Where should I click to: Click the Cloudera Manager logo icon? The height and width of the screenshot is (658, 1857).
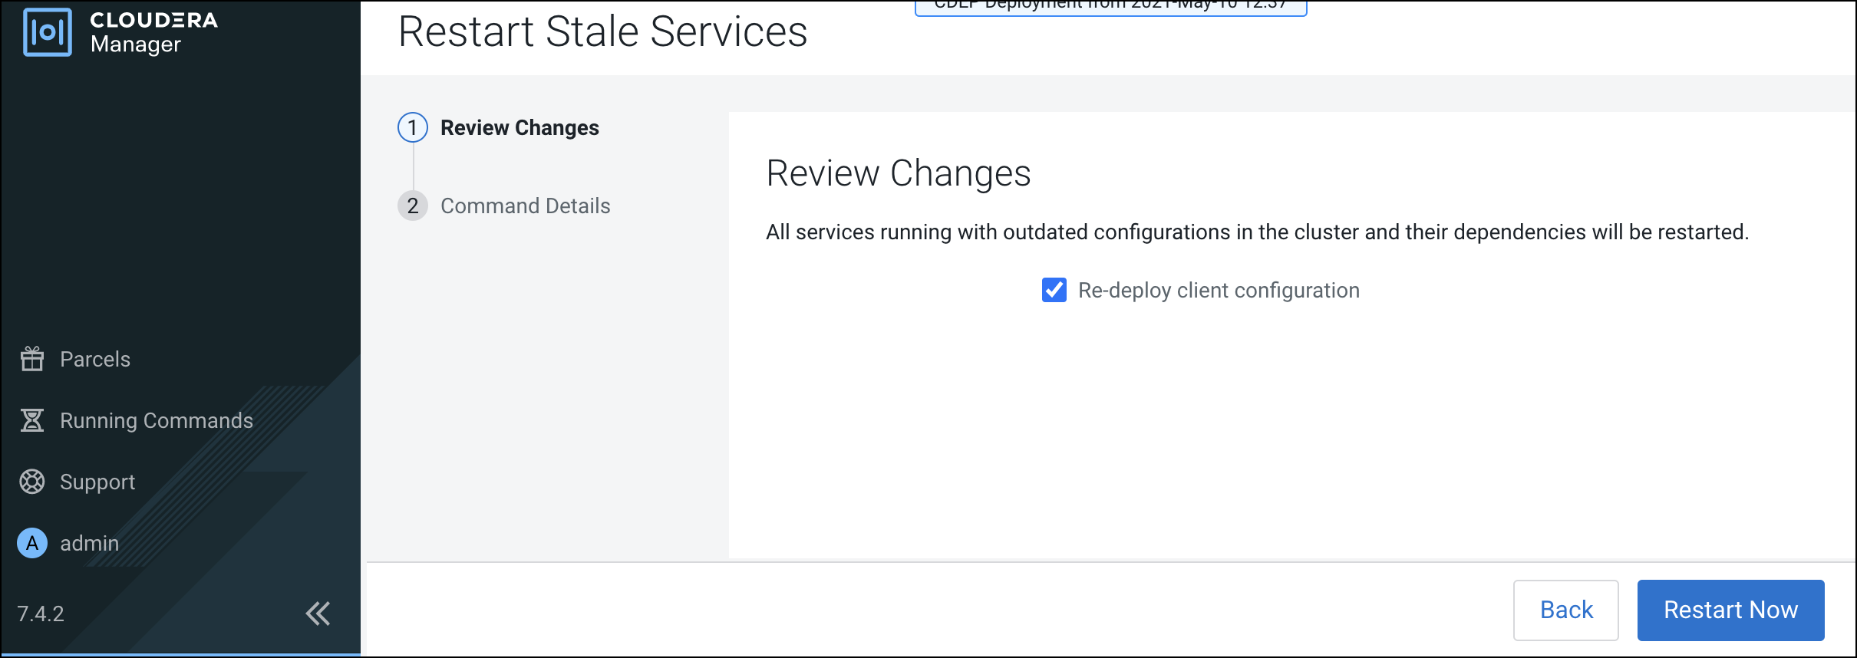coord(48,32)
